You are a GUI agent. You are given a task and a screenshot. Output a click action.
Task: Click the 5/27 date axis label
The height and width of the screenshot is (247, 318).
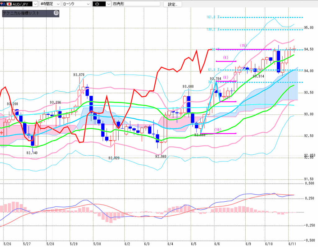(27, 244)
